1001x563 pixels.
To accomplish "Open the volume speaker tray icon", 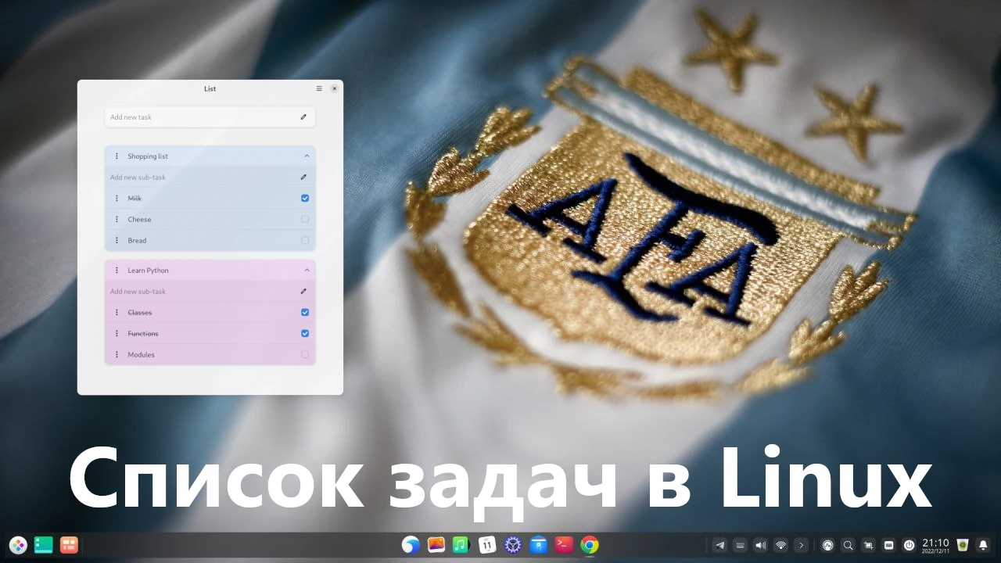I will pos(760,545).
